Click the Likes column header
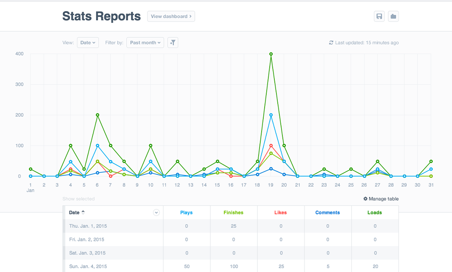Screen dimensions: 452x272 [x=281, y=213]
